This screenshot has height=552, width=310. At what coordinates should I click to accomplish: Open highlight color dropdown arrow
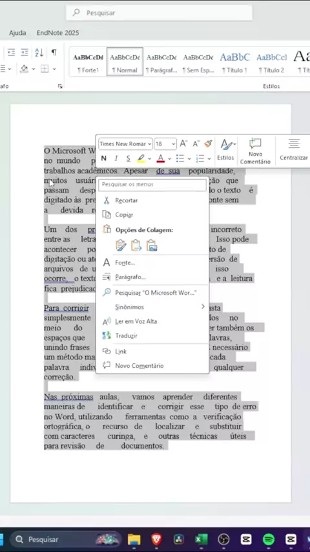[x=150, y=159]
